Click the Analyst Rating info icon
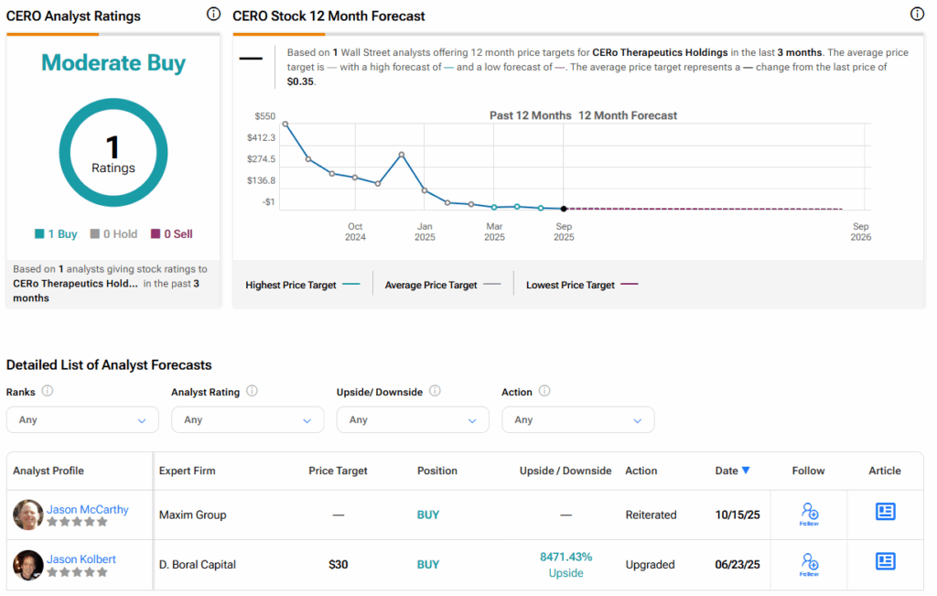Screen dimensions: 937x596 (x=252, y=391)
